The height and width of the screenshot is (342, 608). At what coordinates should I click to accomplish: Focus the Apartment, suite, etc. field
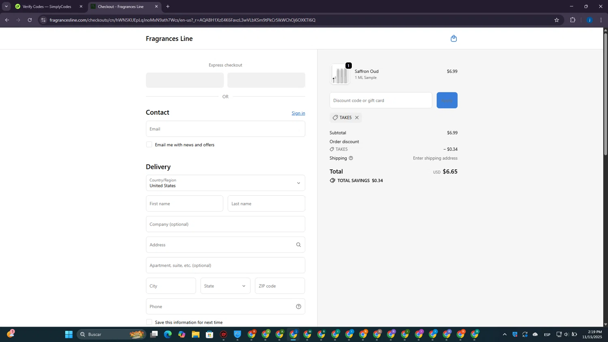pos(225,265)
